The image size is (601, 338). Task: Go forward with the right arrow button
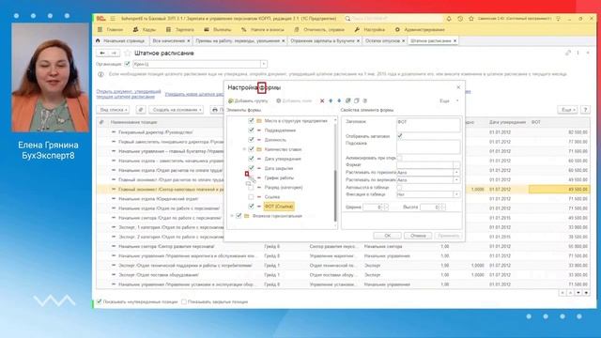[x=114, y=53]
